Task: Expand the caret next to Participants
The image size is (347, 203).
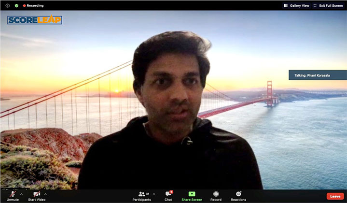Action: 154,194
